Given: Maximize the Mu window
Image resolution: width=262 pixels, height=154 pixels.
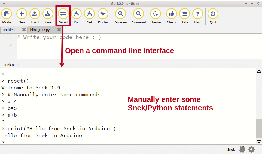Looking at the screenshot, I should pos(252,4).
